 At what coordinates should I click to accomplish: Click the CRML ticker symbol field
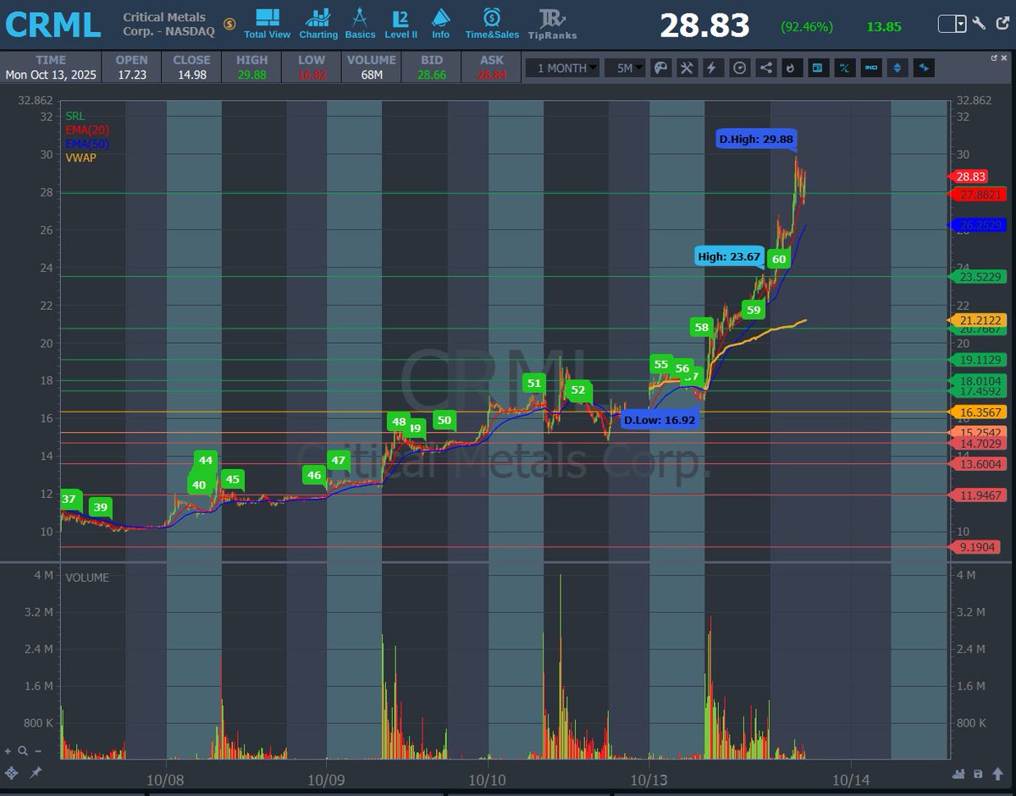[52, 25]
